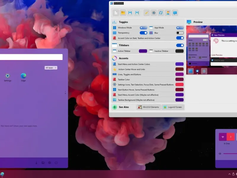Screen dimensions: 237x178
Task: Change the Taskbar Color swatch
Action: (180, 80)
